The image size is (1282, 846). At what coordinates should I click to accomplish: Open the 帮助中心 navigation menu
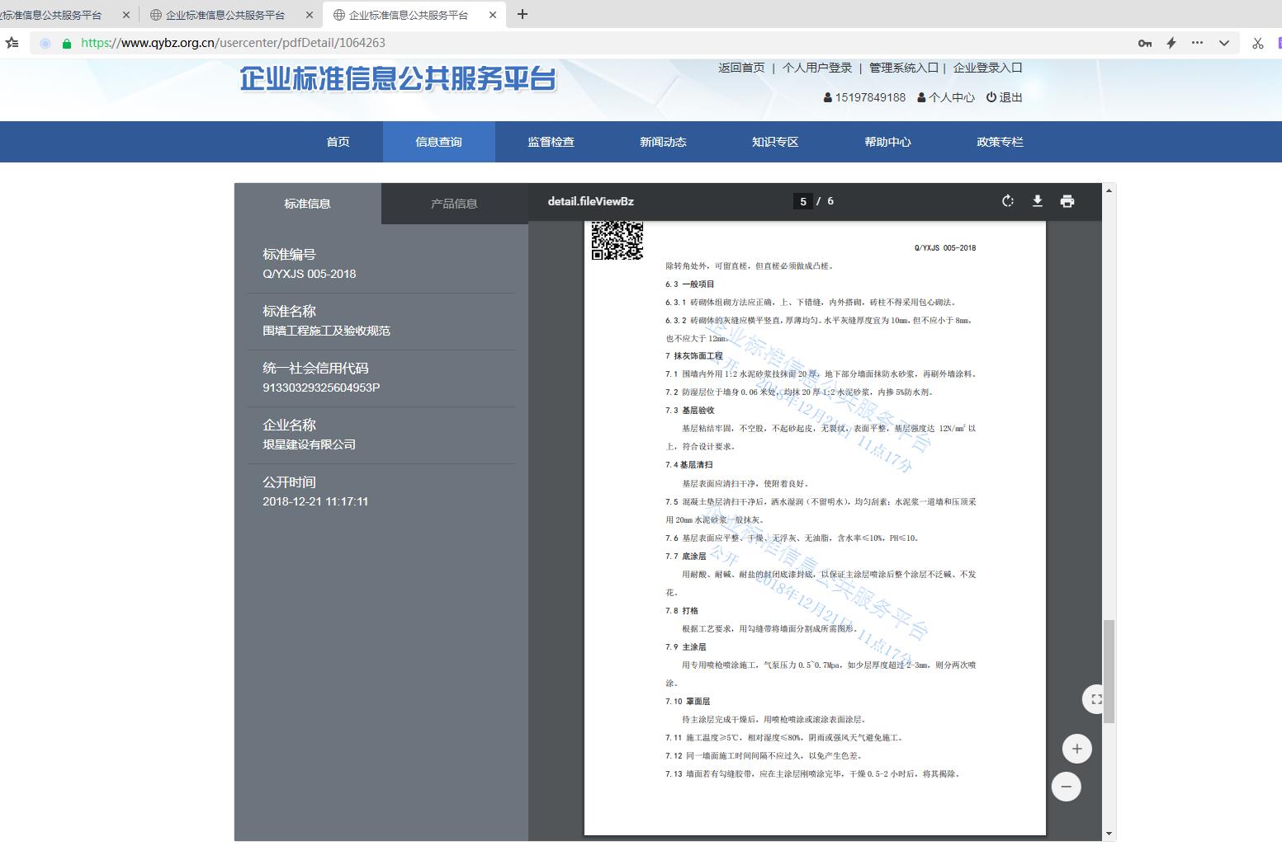(888, 142)
